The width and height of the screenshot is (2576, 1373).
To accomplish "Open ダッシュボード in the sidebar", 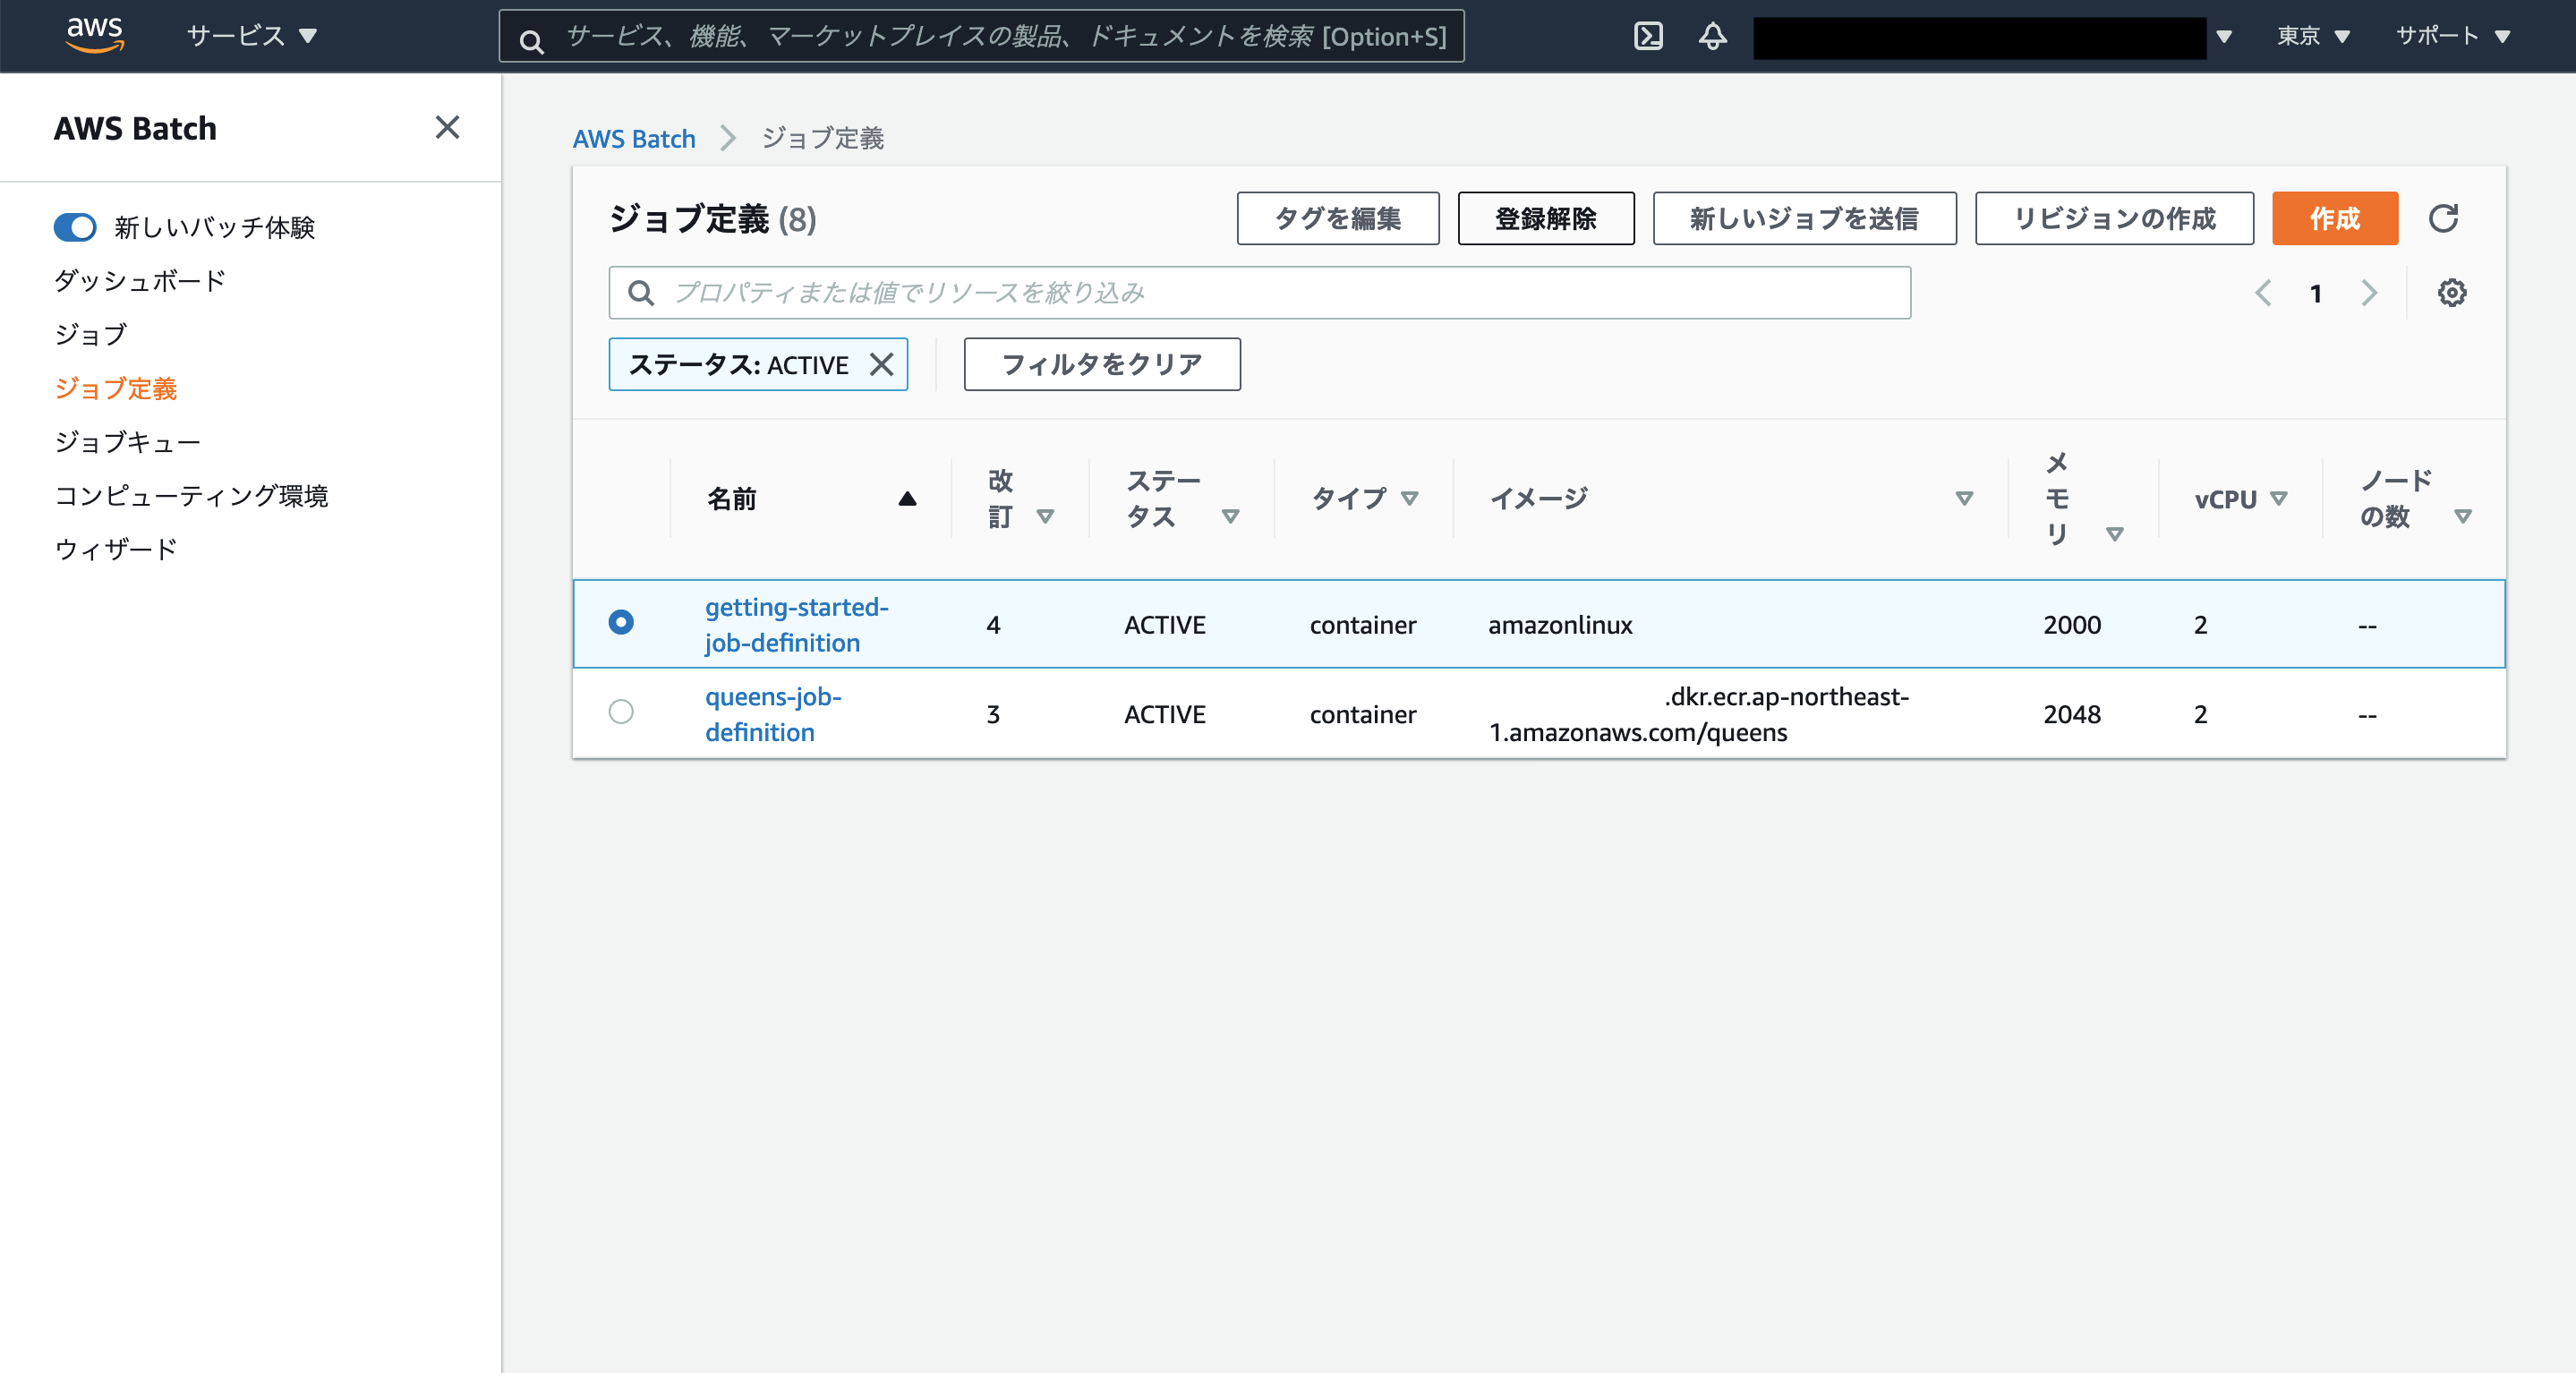I will pyautogui.click(x=140, y=280).
